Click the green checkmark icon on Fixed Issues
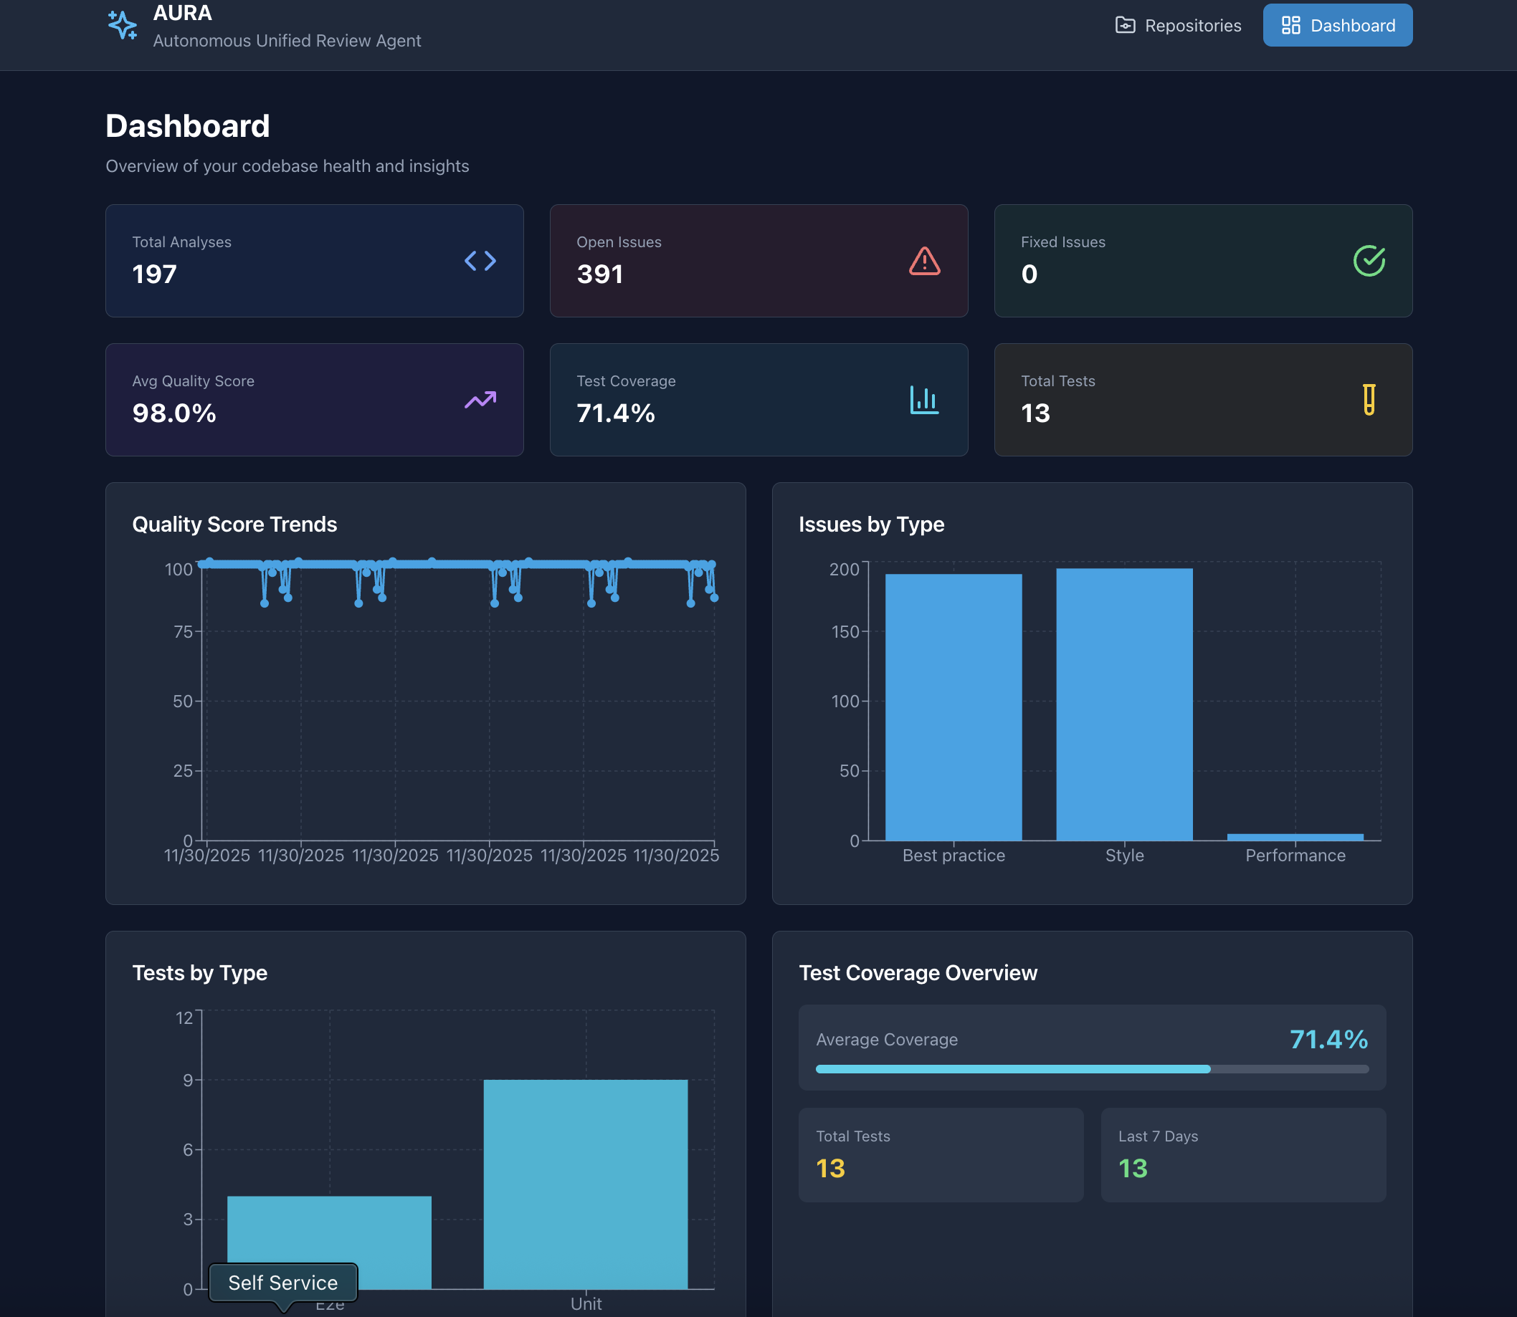The height and width of the screenshot is (1317, 1517). tap(1369, 261)
